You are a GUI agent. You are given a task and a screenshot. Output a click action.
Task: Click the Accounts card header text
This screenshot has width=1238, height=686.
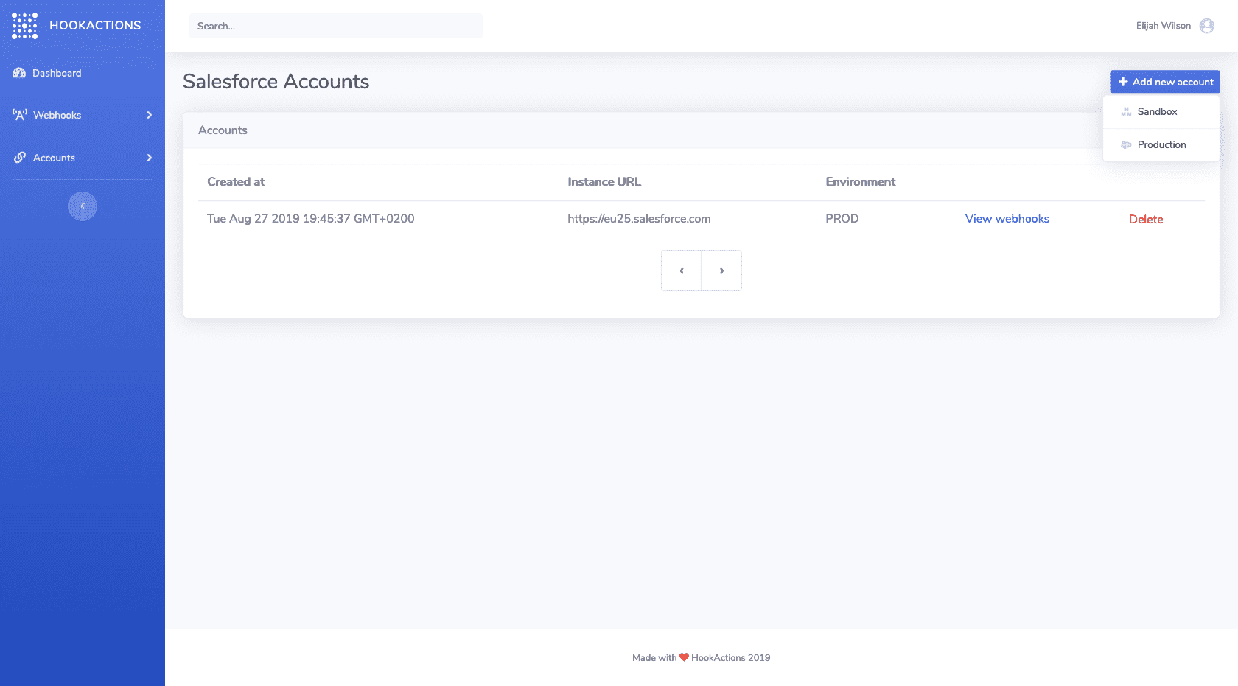[223, 130]
